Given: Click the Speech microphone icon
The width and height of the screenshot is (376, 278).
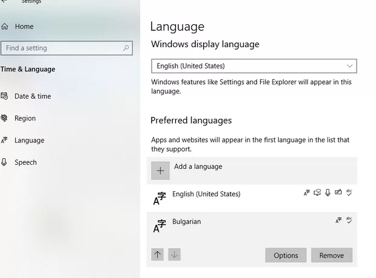Looking at the screenshot, I should coord(4,162).
